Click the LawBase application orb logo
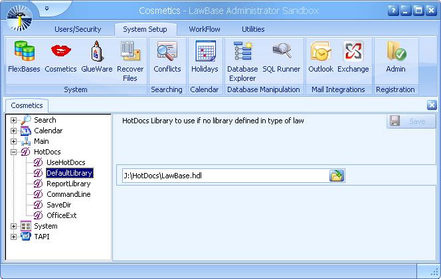The width and height of the screenshot is (441, 279). click(x=19, y=18)
